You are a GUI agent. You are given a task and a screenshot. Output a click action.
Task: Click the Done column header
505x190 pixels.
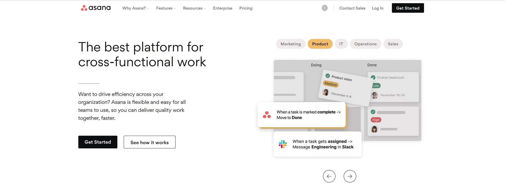point(372,65)
